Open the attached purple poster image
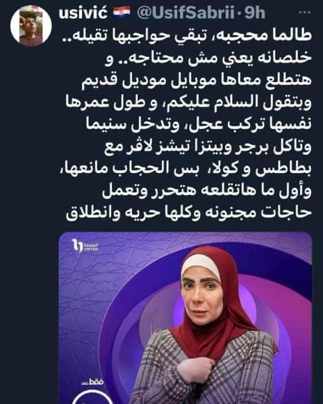Image resolution: width=323 pixels, height=404 pixels. [x=185, y=318]
